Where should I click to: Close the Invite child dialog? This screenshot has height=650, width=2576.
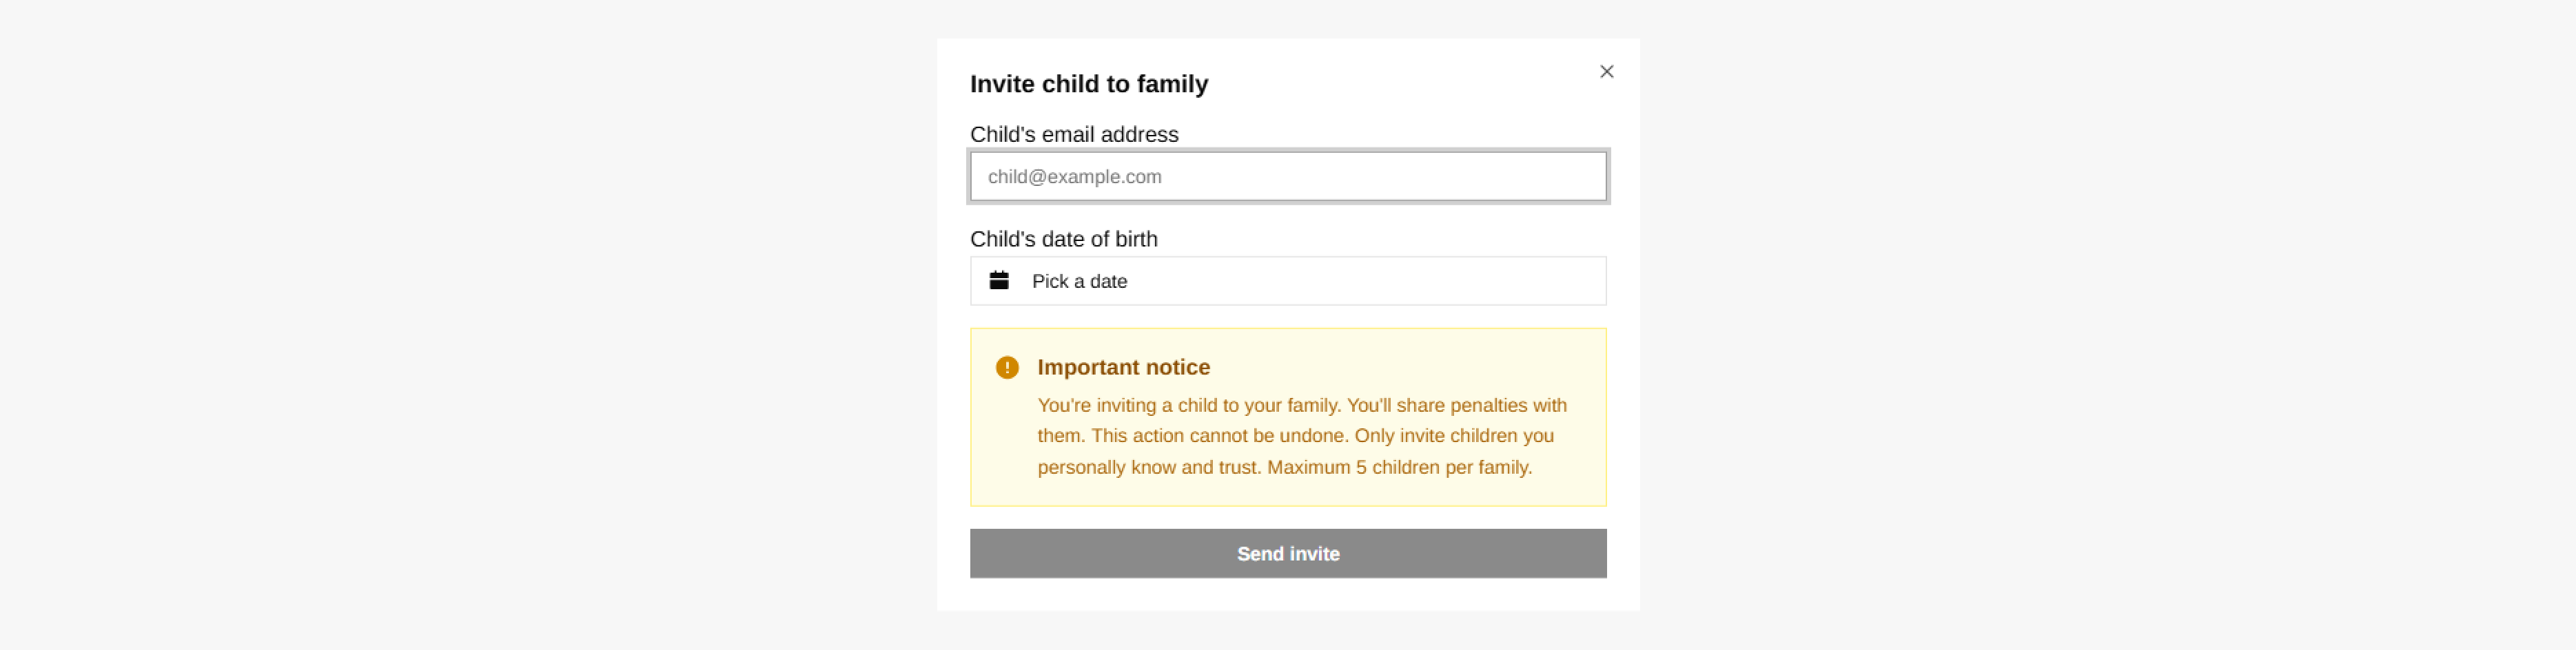[x=1606, y=72]
